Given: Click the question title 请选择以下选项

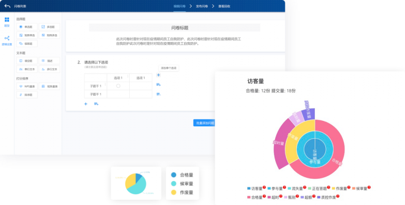Looking at the screenshot, I should [x=96, y=63].
